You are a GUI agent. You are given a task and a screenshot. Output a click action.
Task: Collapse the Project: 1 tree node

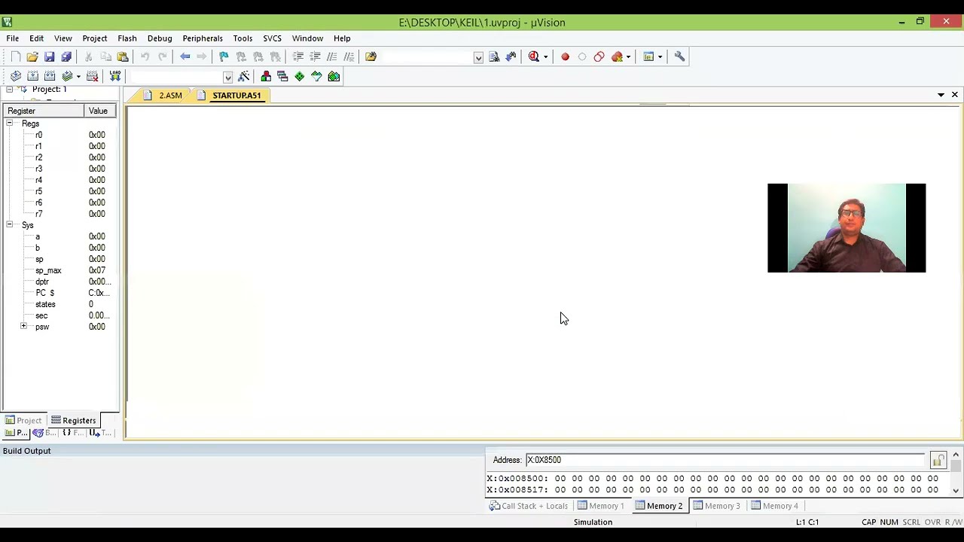(x=9, y=89)
